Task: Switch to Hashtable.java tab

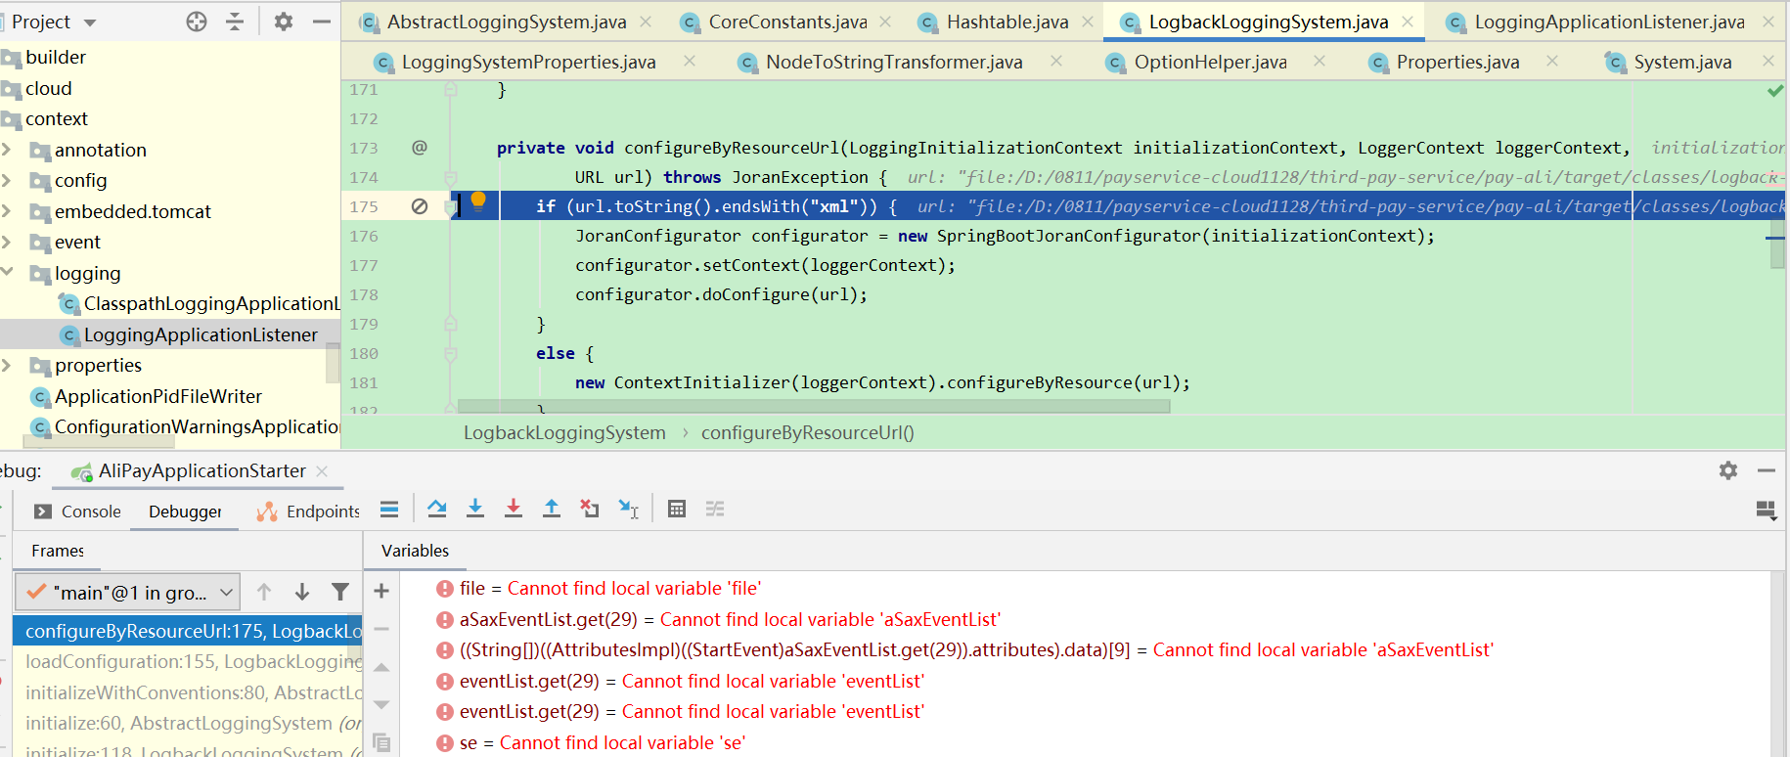Action: click(1007, 22)
